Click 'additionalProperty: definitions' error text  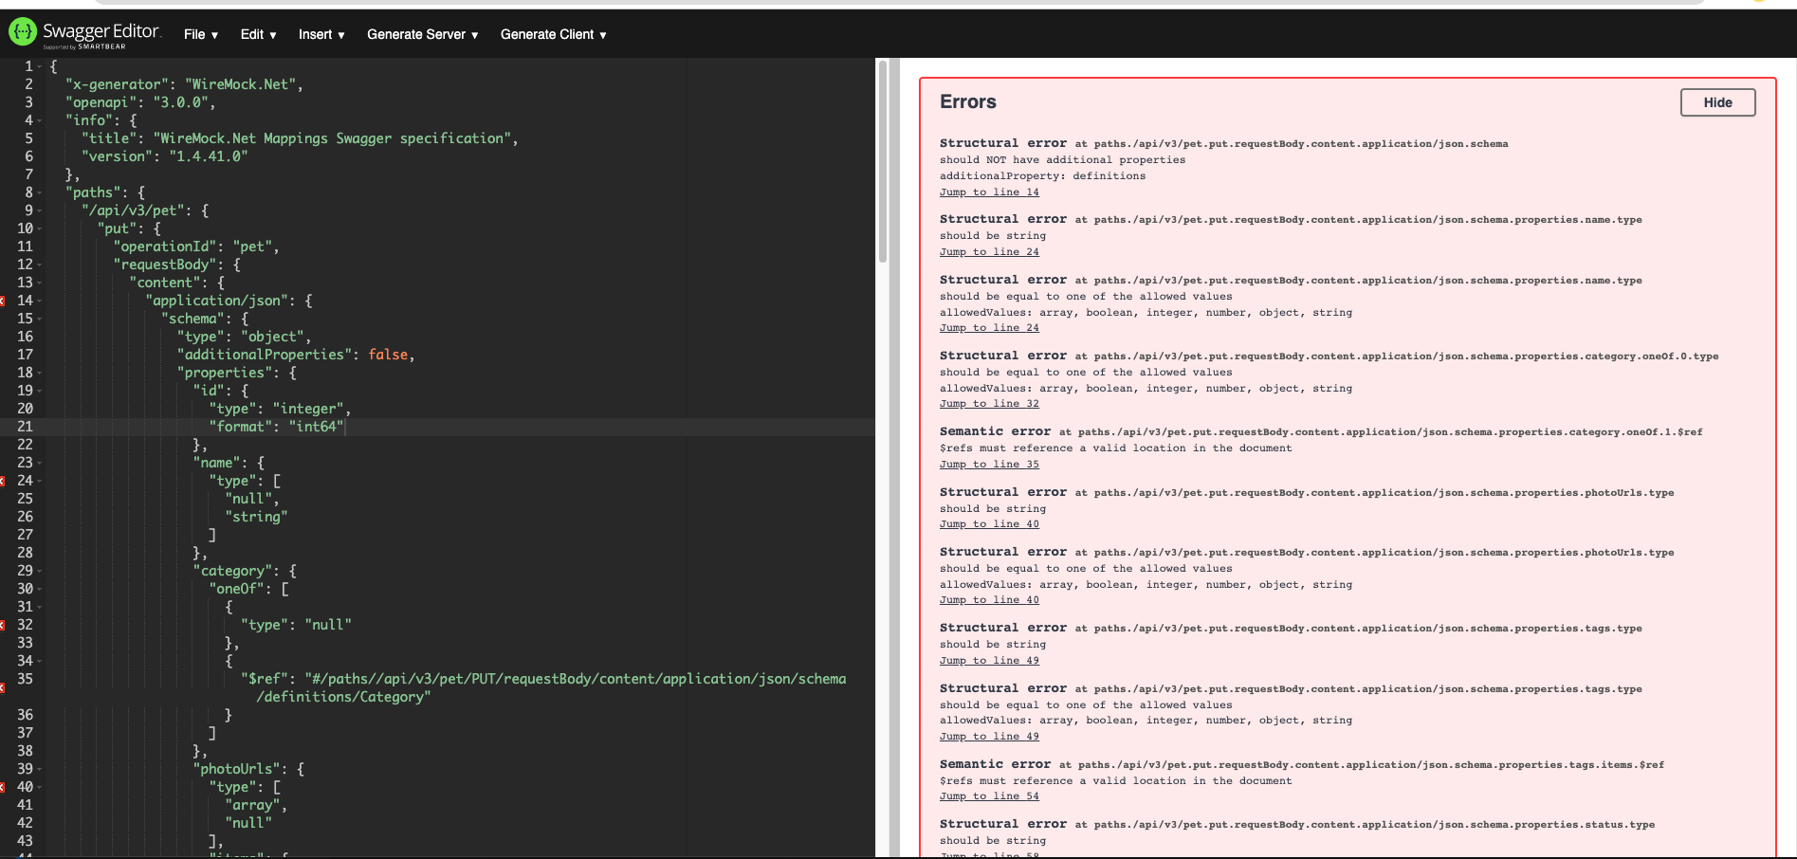tap(1042, 175)
